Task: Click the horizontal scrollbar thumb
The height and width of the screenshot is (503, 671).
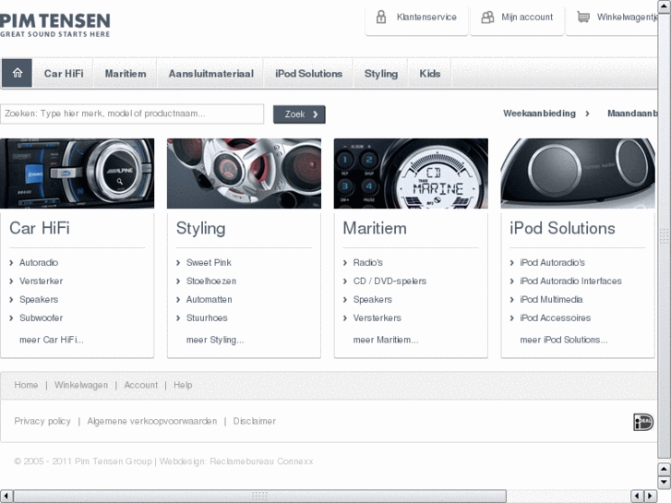Action: [259, 497]
